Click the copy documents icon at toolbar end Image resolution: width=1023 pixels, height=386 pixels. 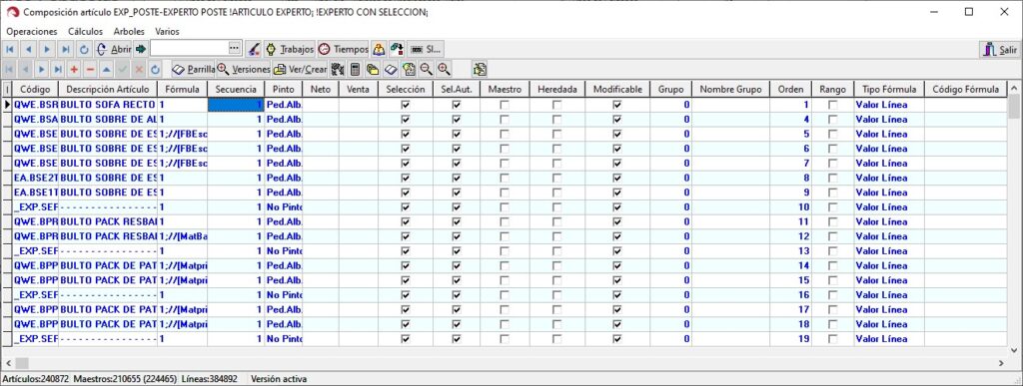point(480,69)
